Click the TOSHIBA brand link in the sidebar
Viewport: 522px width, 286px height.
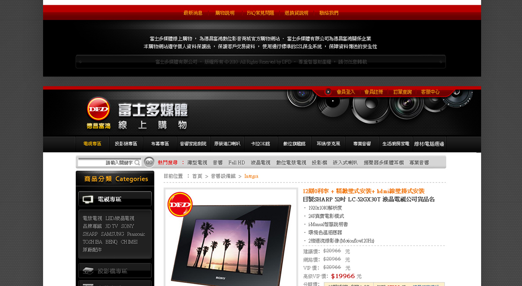click(93, 242)
